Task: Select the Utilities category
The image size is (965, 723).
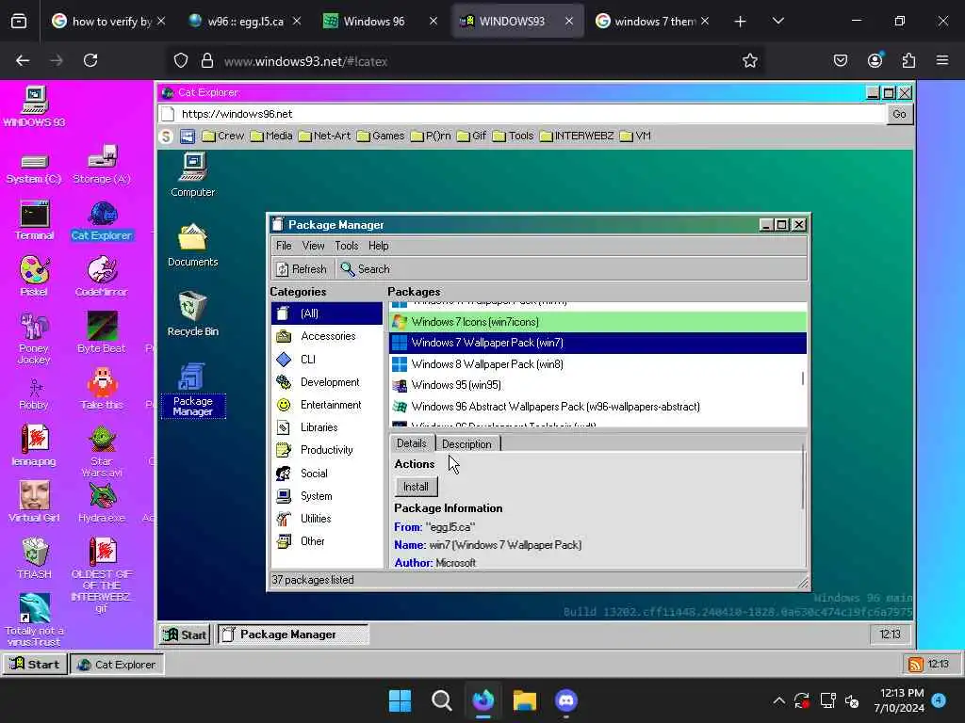Action: (327, 519)
